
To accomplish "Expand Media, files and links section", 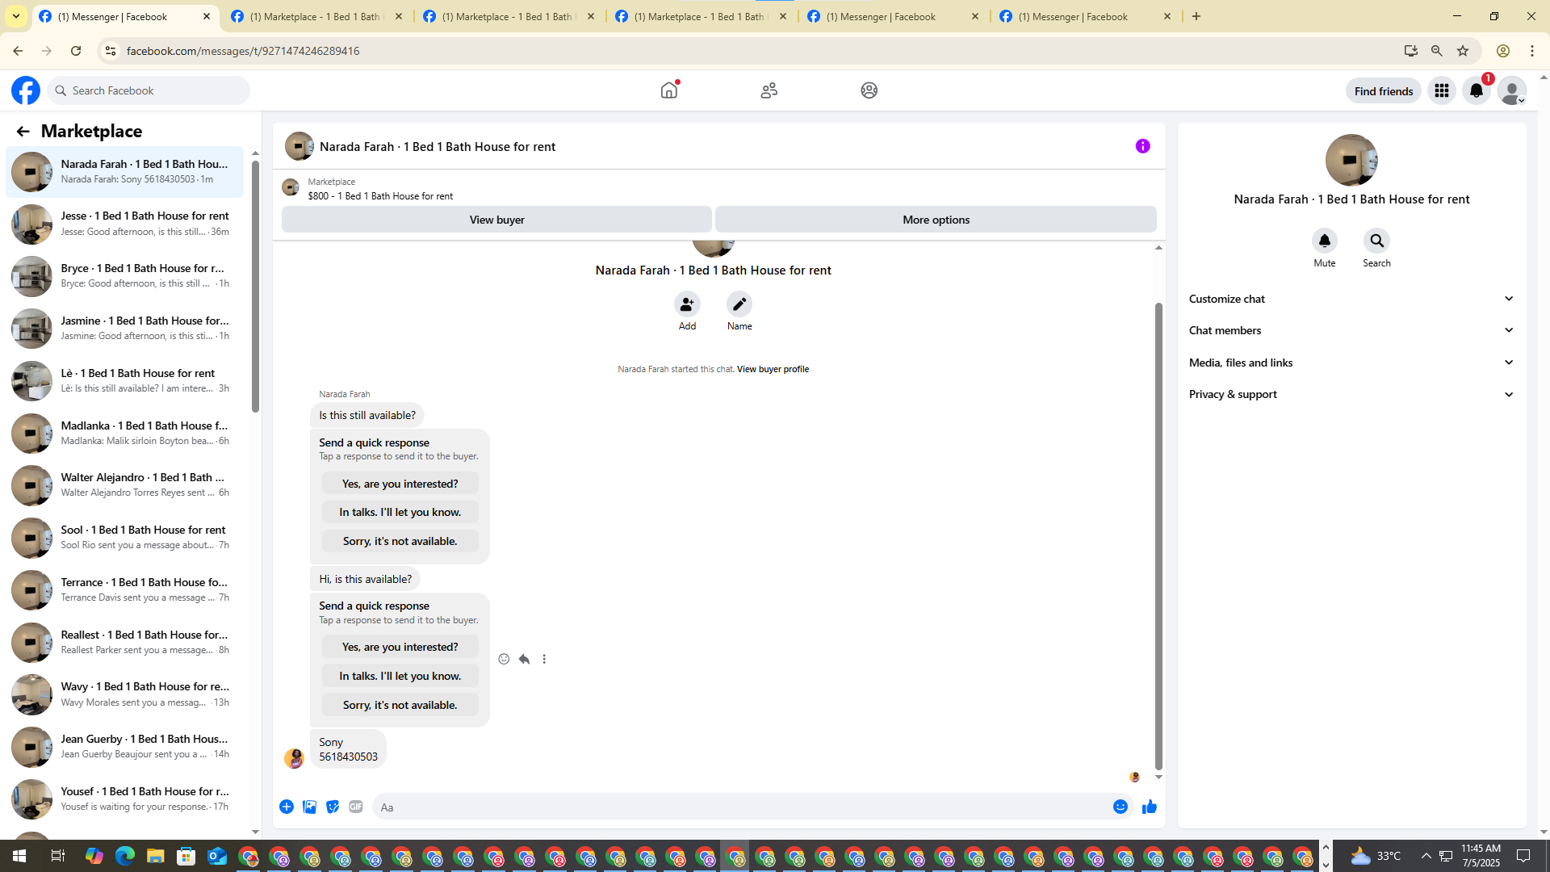I will point(1351,363).
